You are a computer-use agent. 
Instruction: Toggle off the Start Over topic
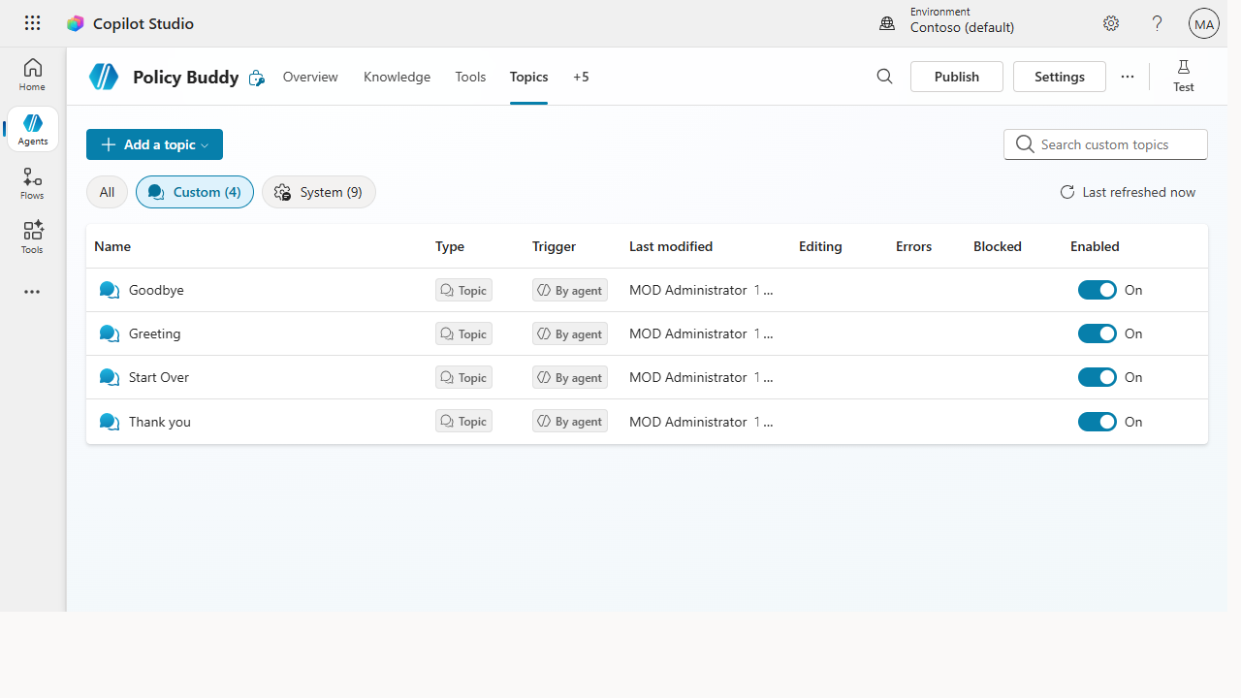(1098, 377)
